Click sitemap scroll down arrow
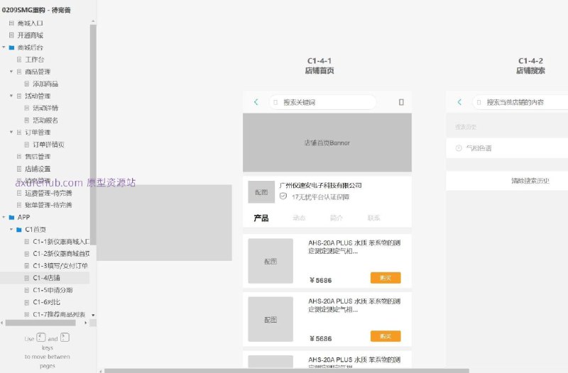The image size is (568, 373). point(93,316)
